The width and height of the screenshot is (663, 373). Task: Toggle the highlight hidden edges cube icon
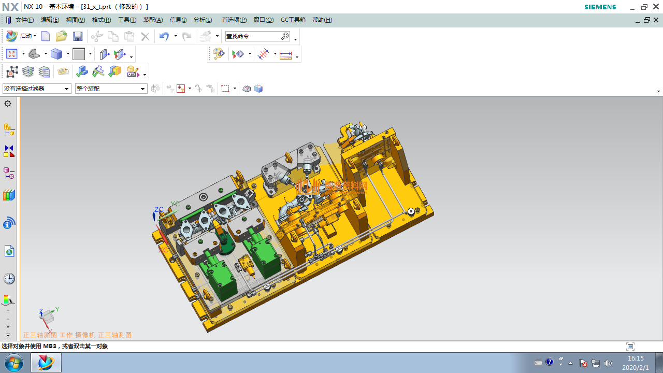[x=258, y=89]
